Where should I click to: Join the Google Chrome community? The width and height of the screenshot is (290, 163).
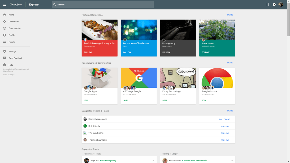(204, 100)
